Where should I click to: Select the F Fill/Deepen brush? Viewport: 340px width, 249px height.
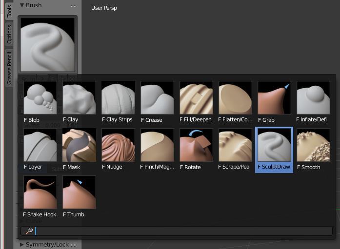point(196,102)
